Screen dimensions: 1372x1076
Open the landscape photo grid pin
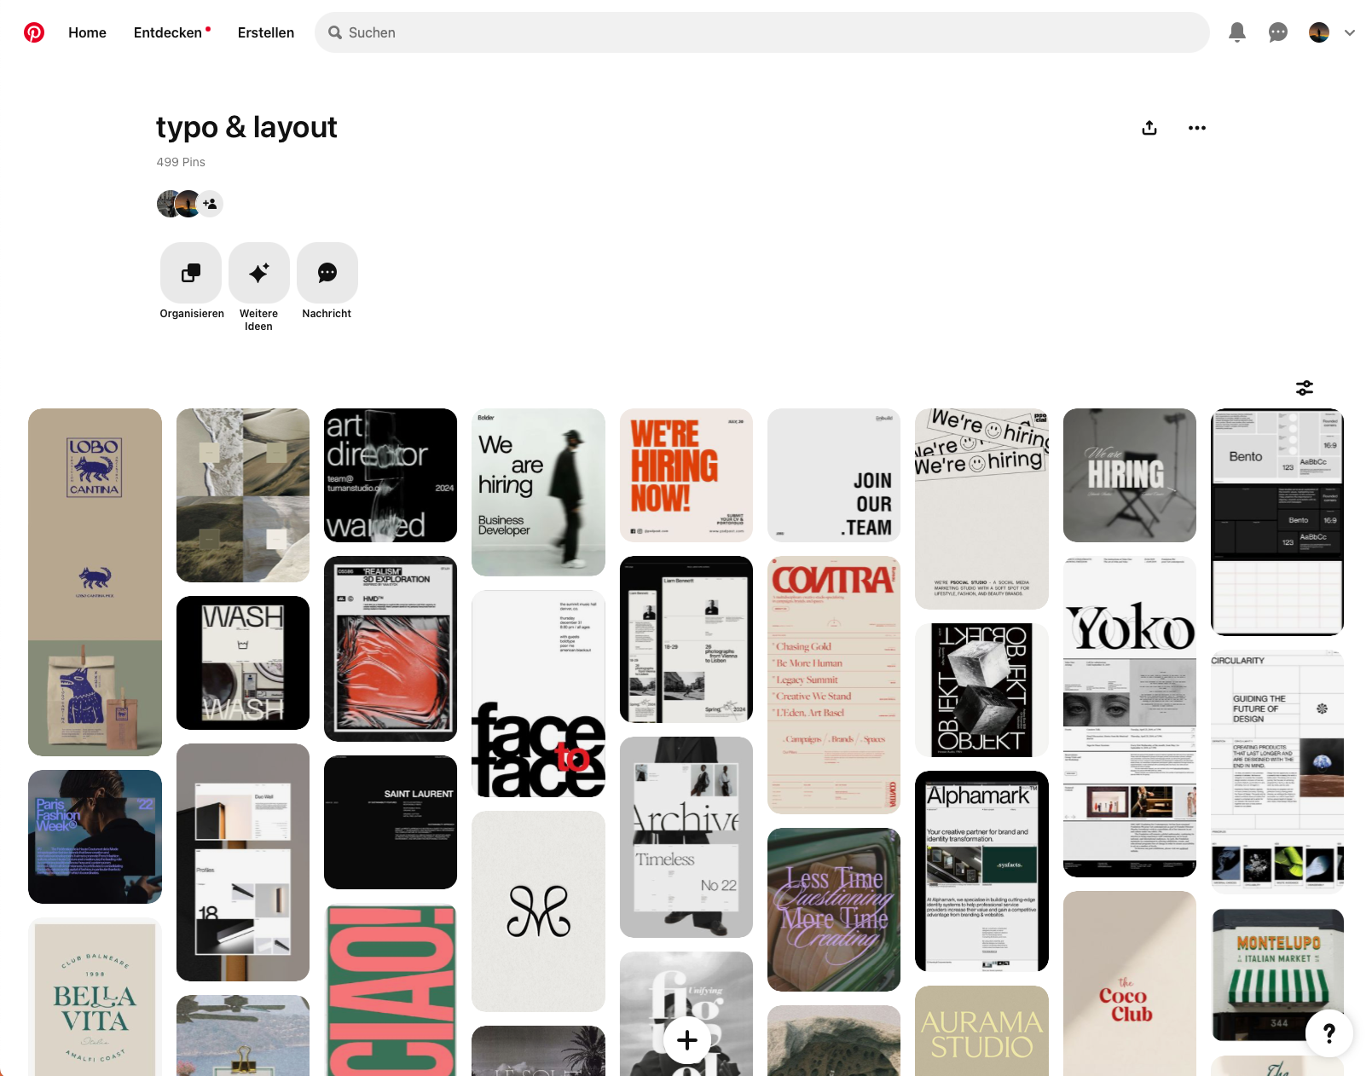coord(243,495)
